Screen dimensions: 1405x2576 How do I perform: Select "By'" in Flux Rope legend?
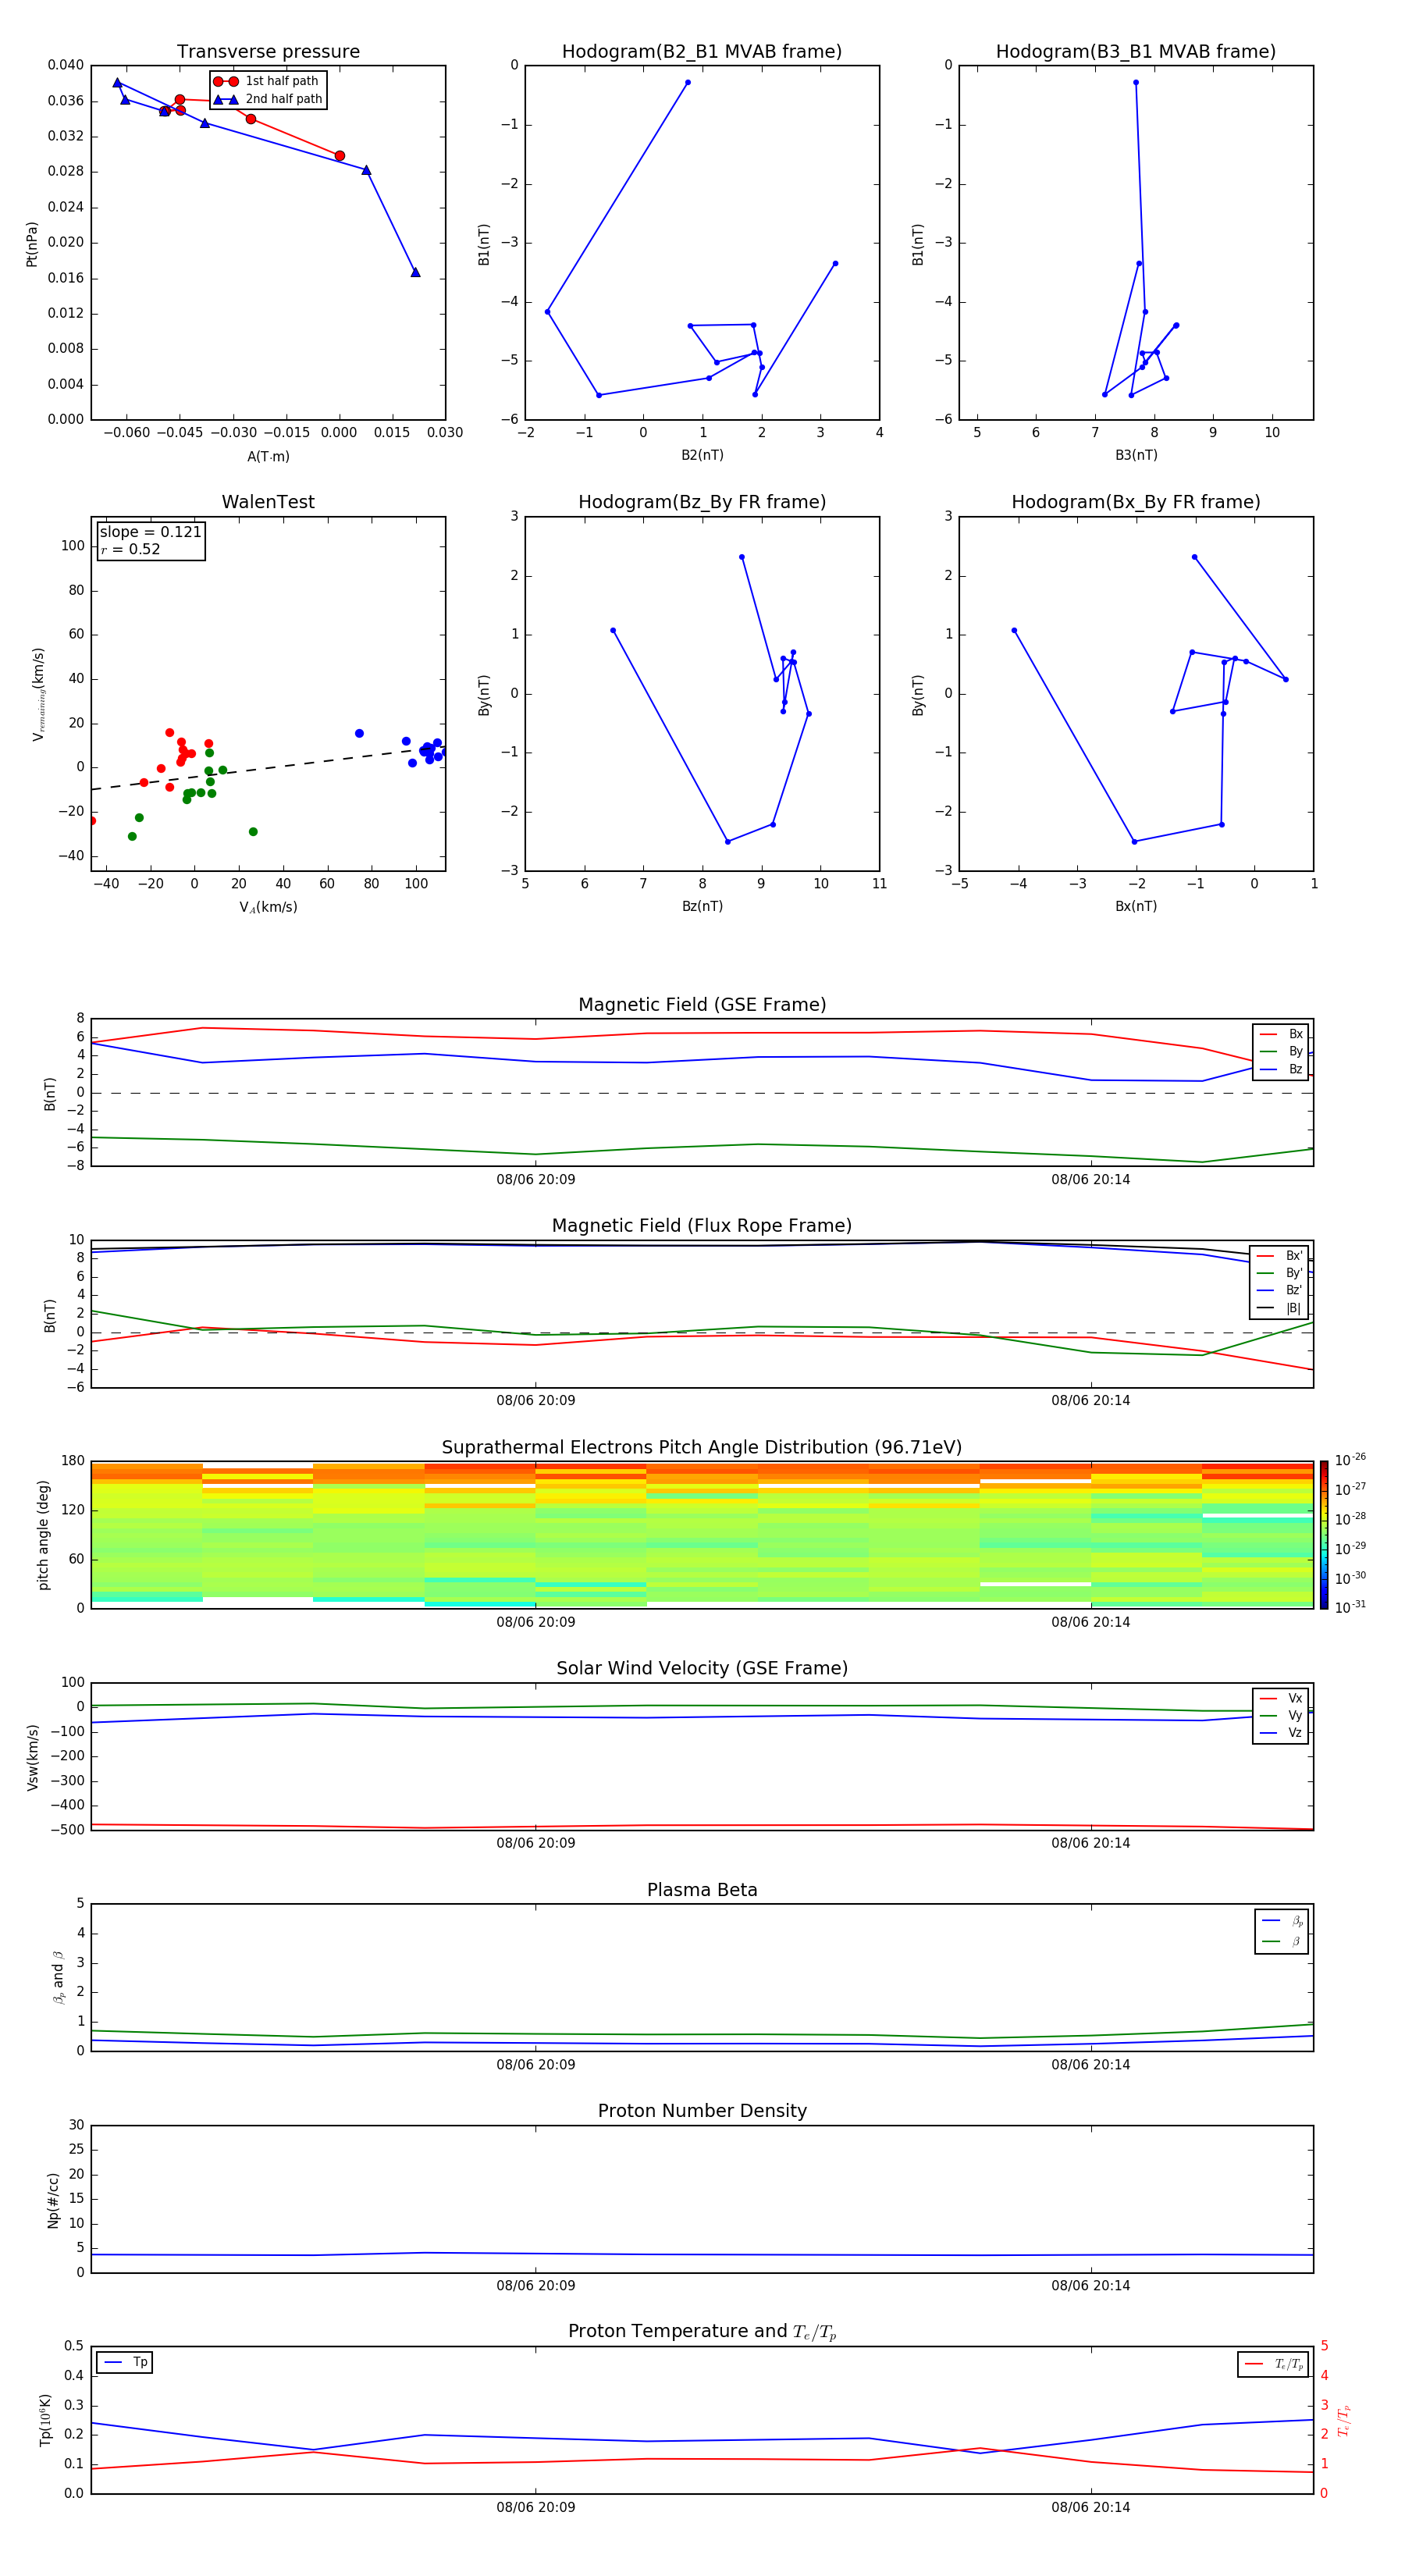tap(1281, 1273)
